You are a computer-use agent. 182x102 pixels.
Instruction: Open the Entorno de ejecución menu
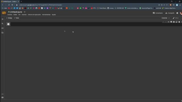pos(34,15)
